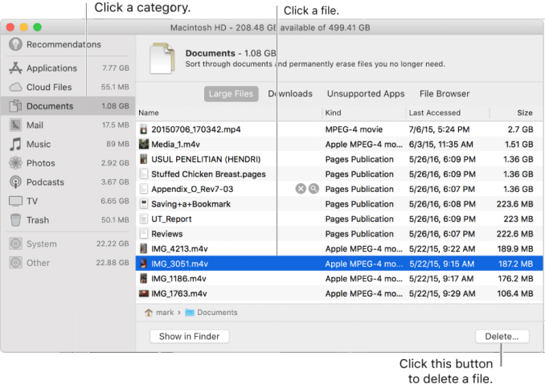The height and width of the screenshot is (389, 545).
Task: Sort by the Kind column header
Action: coord(333,113)
